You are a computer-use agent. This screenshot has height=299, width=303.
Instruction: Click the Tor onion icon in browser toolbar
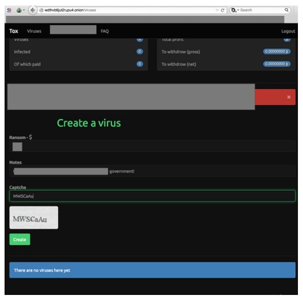19,10
